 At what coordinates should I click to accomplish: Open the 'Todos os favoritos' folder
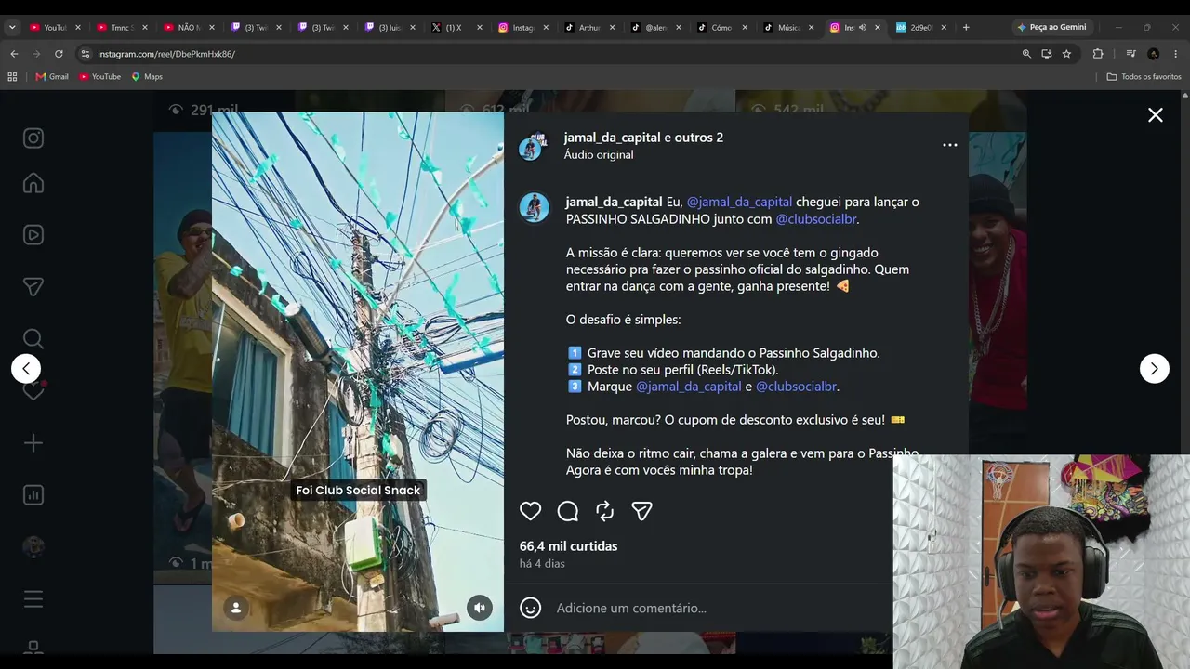(x=1144, y=77)
